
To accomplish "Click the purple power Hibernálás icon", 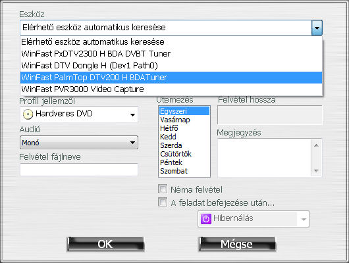I will tap(206, 219).
